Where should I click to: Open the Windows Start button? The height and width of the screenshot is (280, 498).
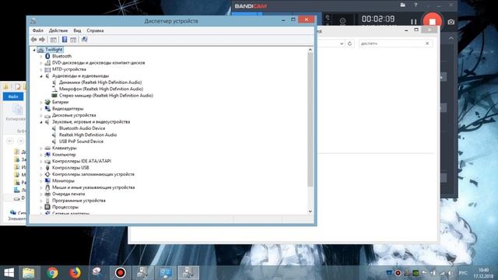pos(9,273)
